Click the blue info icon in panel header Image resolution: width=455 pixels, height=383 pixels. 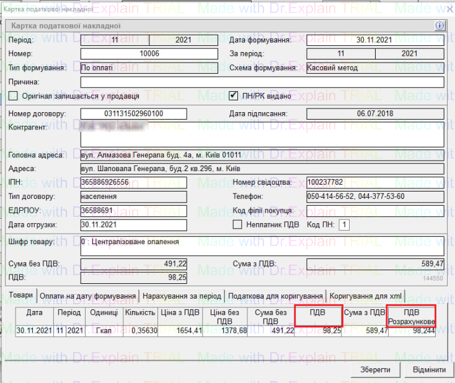pyautogui.click(x=440, y=26)
